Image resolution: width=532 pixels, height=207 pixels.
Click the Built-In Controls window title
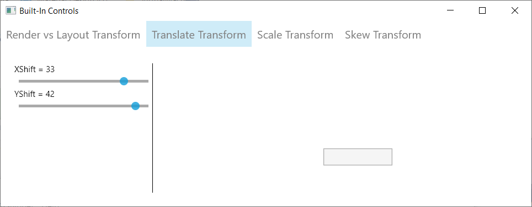pos(49,11)
